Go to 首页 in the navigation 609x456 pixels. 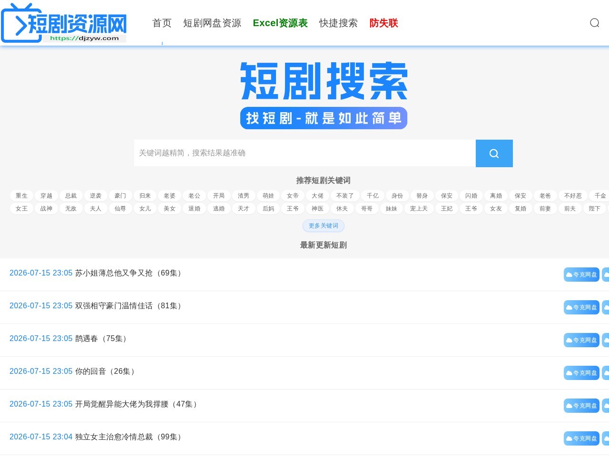162,23
